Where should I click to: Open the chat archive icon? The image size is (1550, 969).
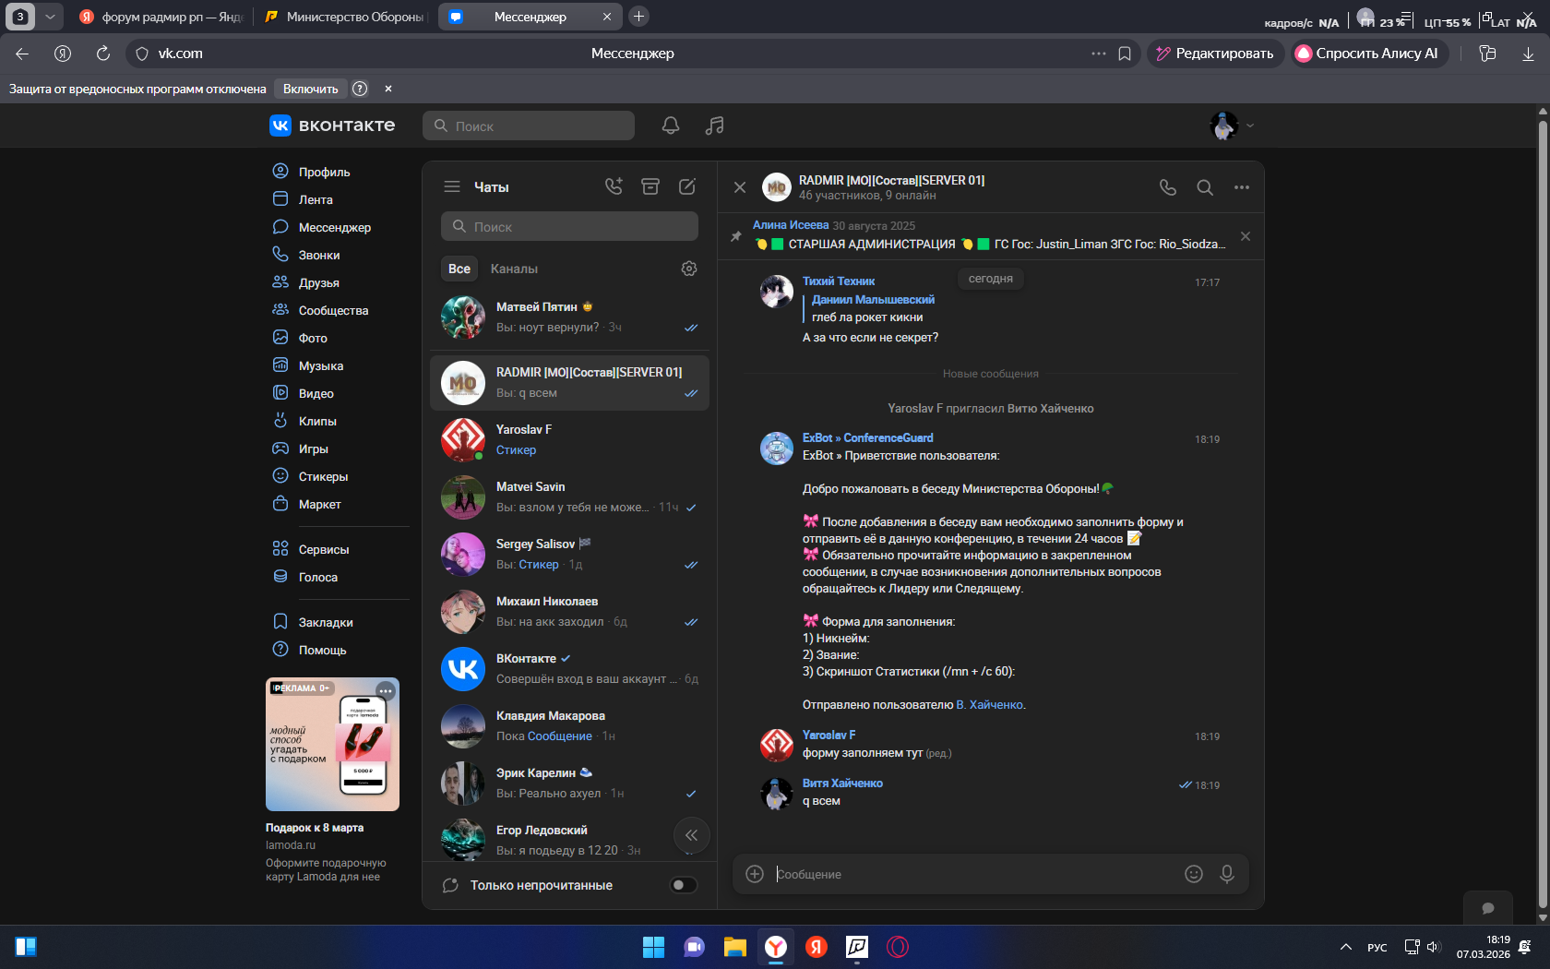[650, 186]
